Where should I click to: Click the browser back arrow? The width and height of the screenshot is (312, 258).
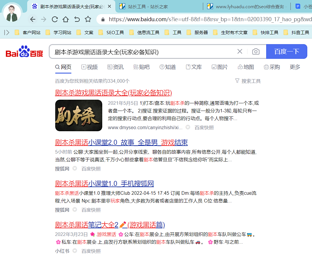point(33,19)
